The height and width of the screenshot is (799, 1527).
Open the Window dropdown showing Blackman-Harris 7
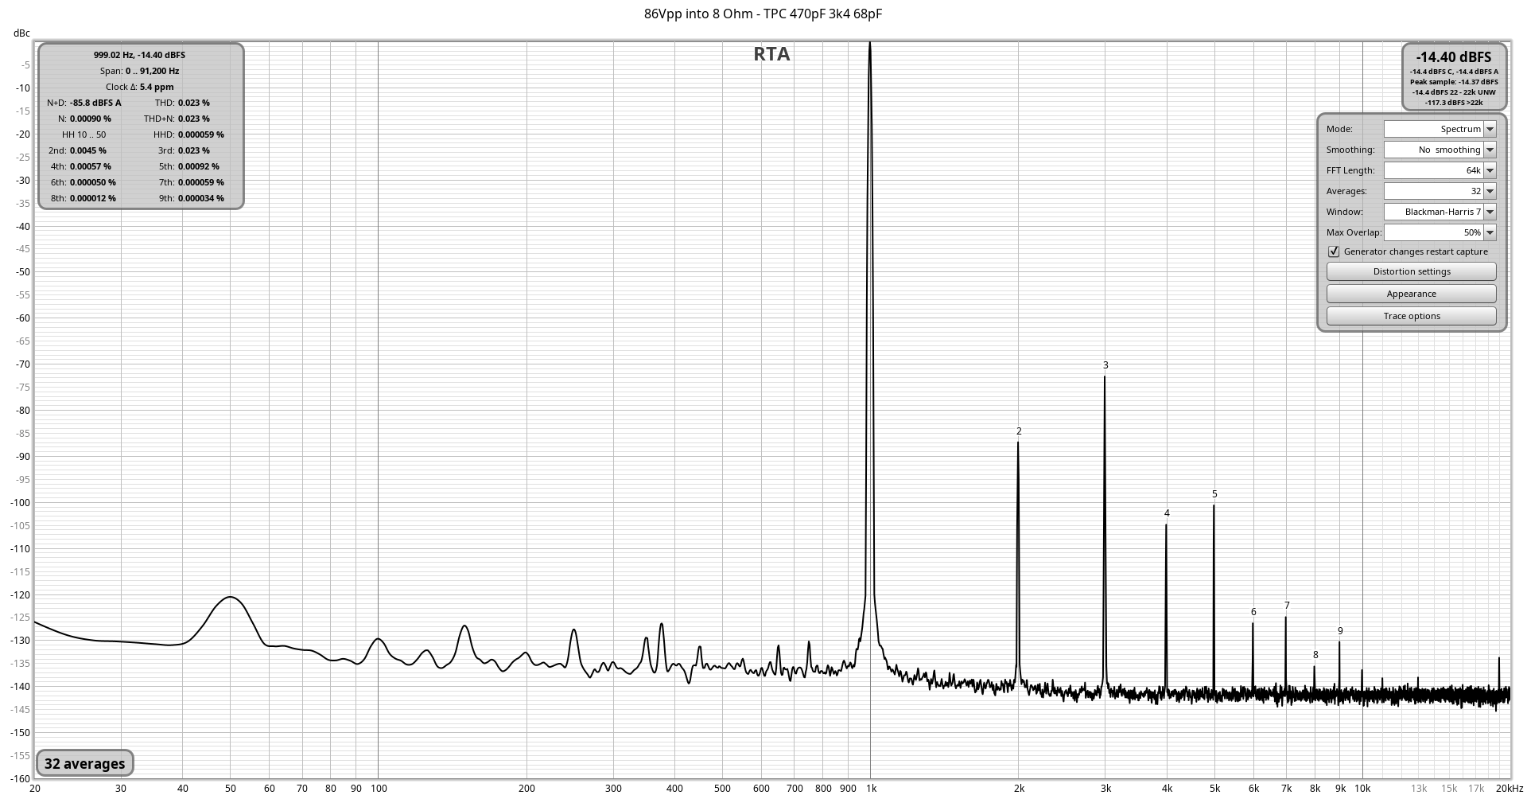[1490, 212]
